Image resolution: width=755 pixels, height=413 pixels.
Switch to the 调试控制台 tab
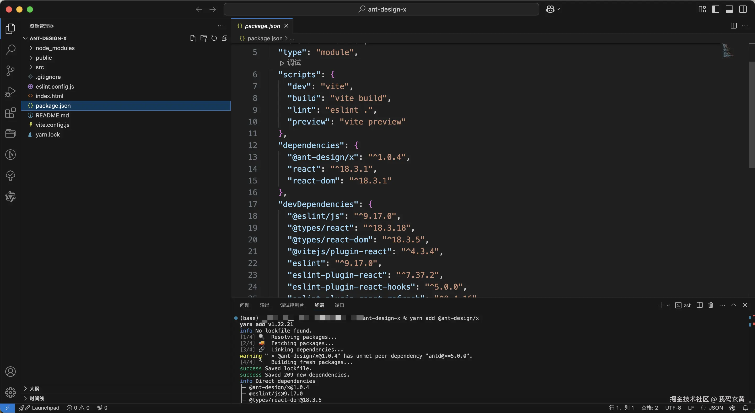click(x=292, y=305)
